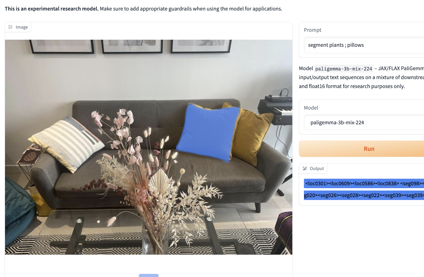
Task: Click the Image label icon
Action: coord(11,27)
